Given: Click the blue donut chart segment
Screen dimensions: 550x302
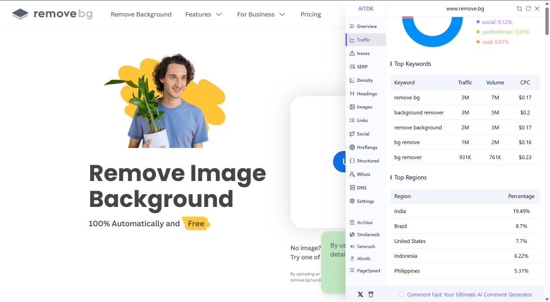Looking at the screenshot, I should [x=432, y=41].
